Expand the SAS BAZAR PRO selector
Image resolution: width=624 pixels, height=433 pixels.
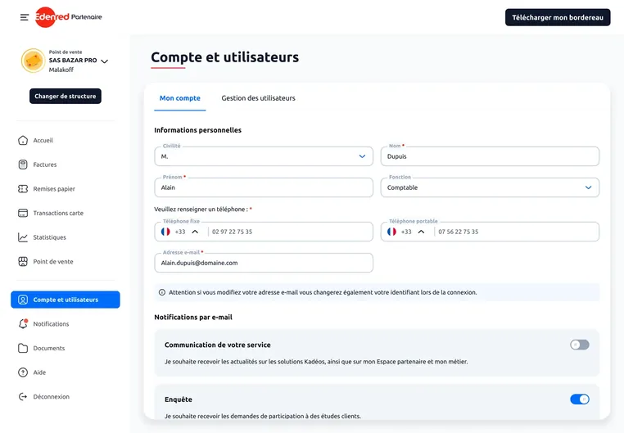104,61
